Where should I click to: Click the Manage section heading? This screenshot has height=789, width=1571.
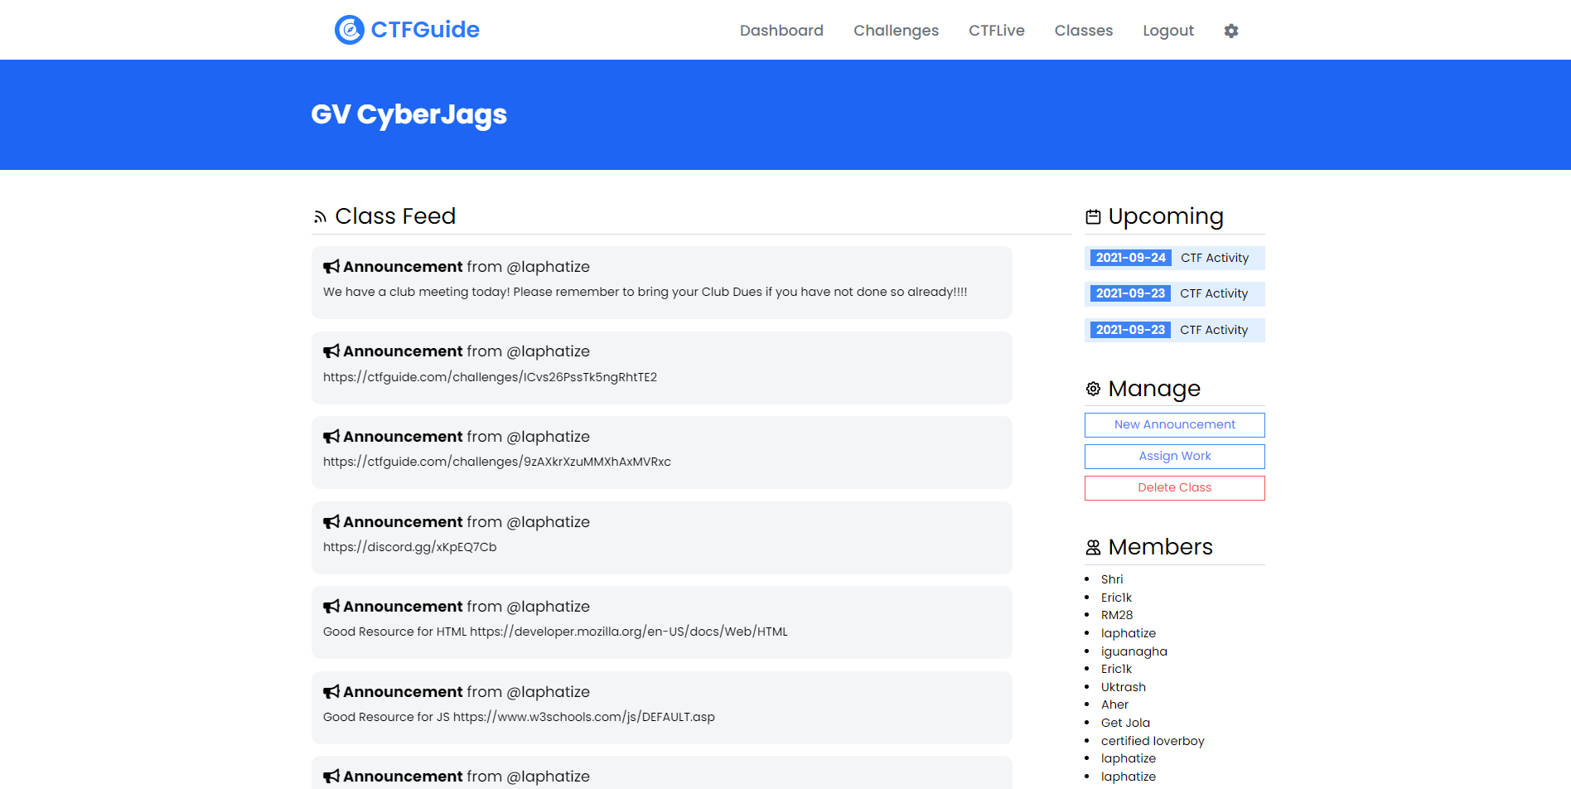[x=1154, y=389]
